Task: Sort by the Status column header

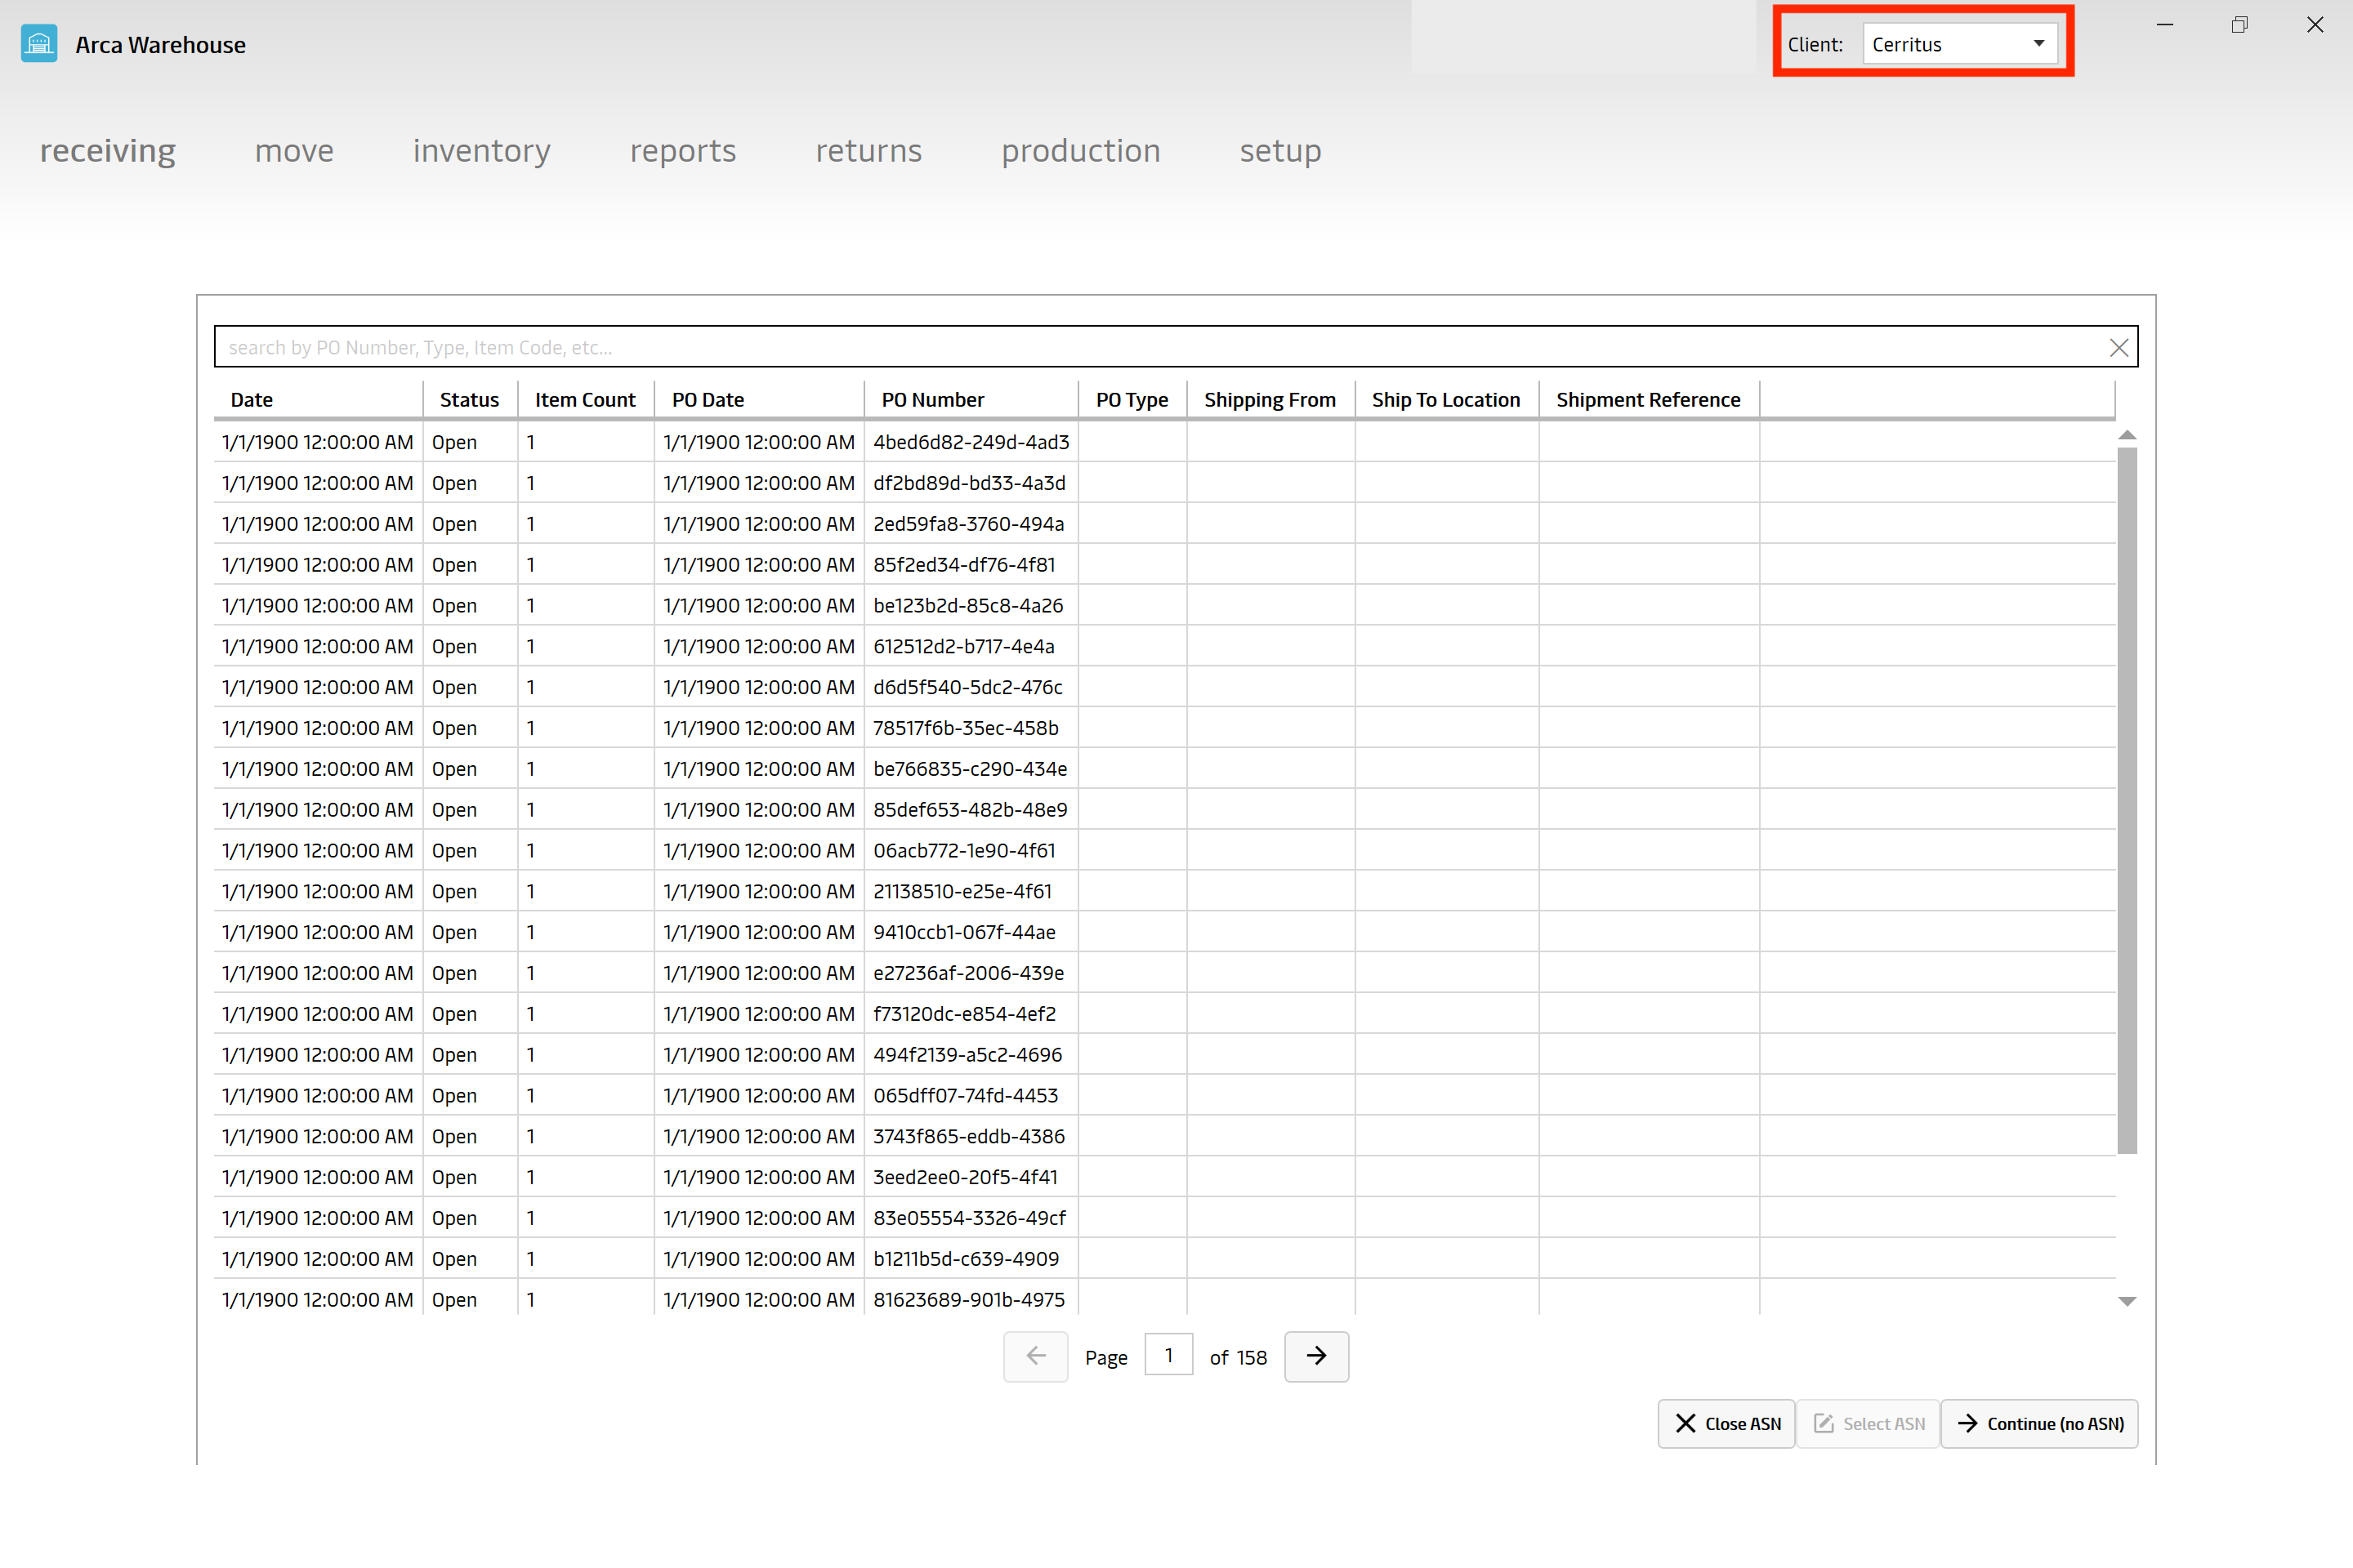Action: [x=469, y=399]
